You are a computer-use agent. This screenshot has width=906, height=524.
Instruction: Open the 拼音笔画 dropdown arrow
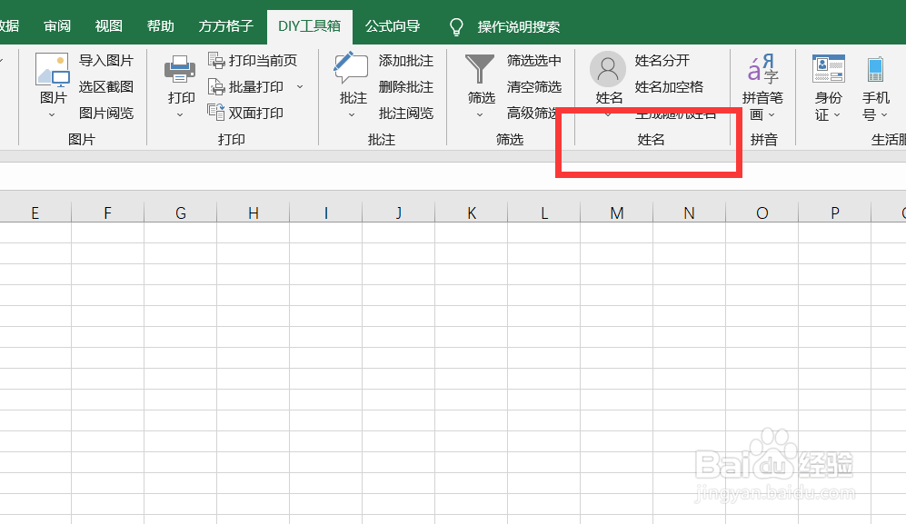pos(772,115)
